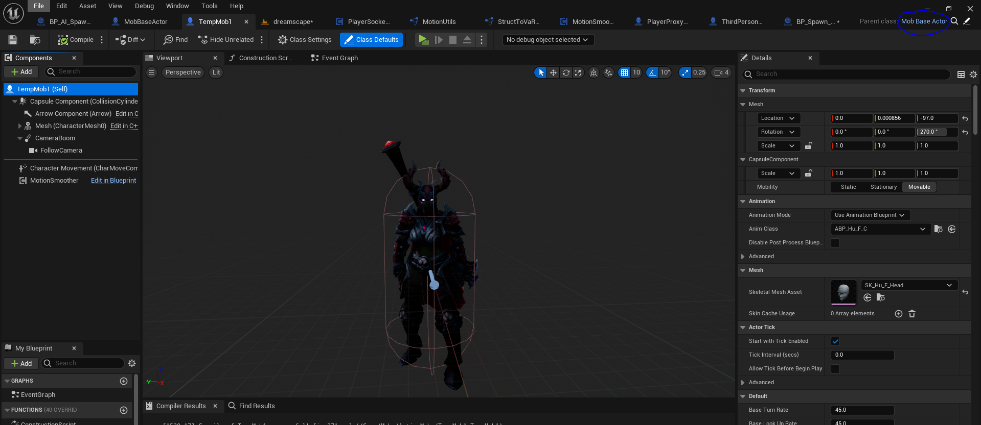The image size is (981, 425).
Task: Activate the Scale tool in the viewport
Action: pyautogui.click(x=578, y=72)
